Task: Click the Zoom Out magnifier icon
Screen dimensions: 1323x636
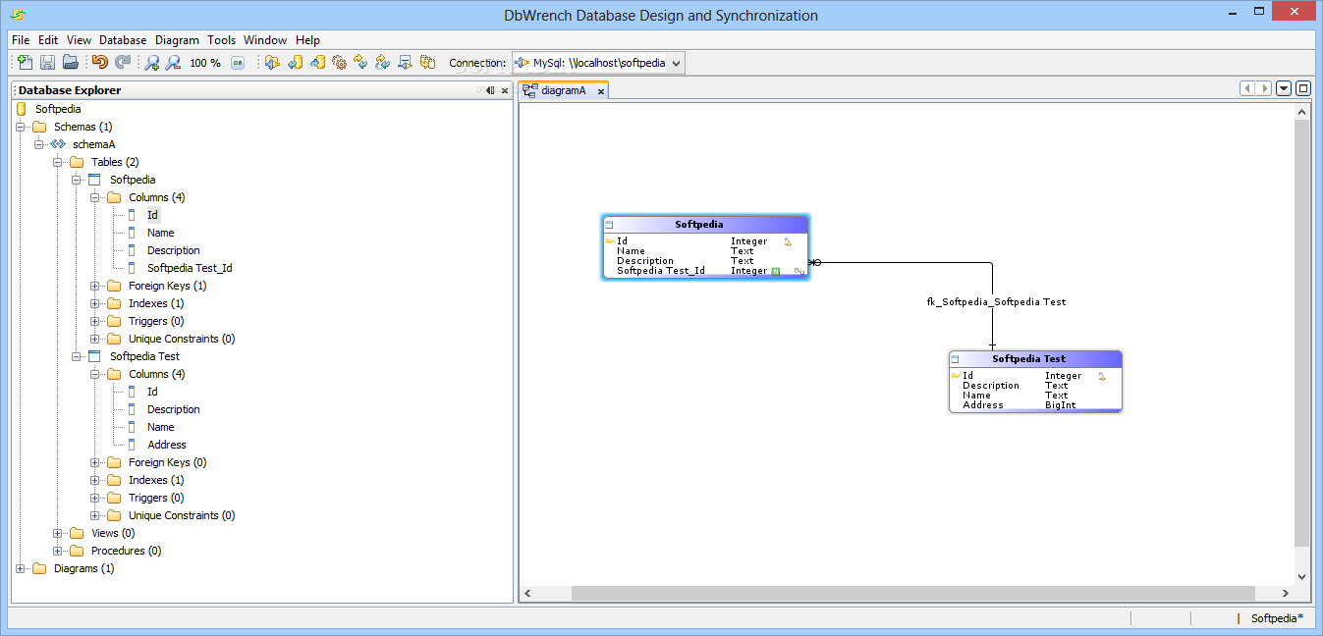Action: (x=173, y=63)
